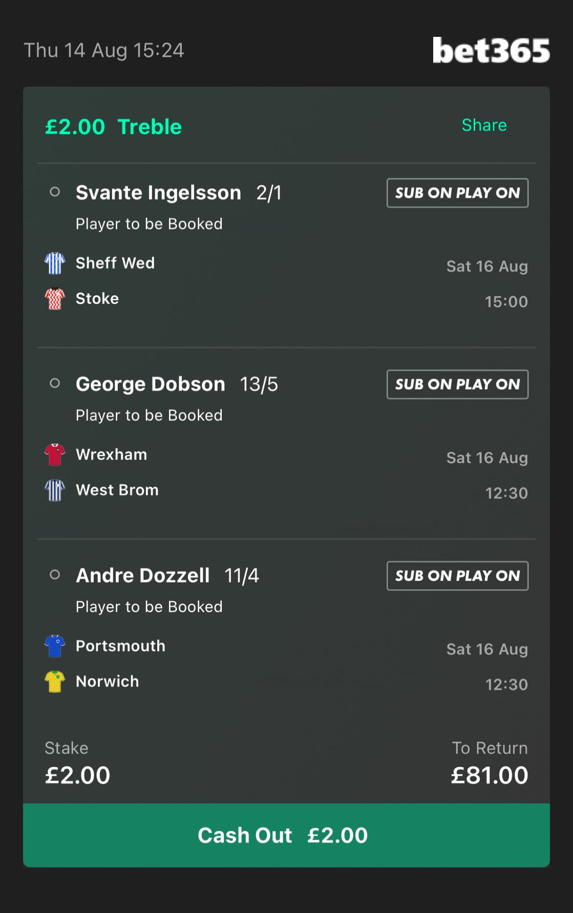Tap the Share link
573x913 pixels.
pos(484,125)
